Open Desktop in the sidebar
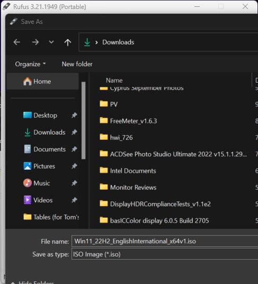The height and width of the screenshot is (284, 258). [x=45, y=116]
